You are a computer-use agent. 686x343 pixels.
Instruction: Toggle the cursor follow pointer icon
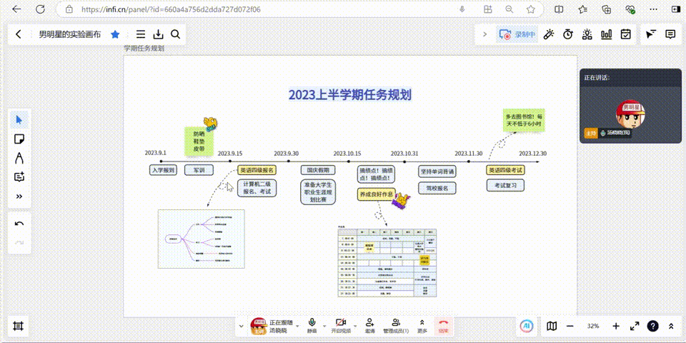click(652, 34)
